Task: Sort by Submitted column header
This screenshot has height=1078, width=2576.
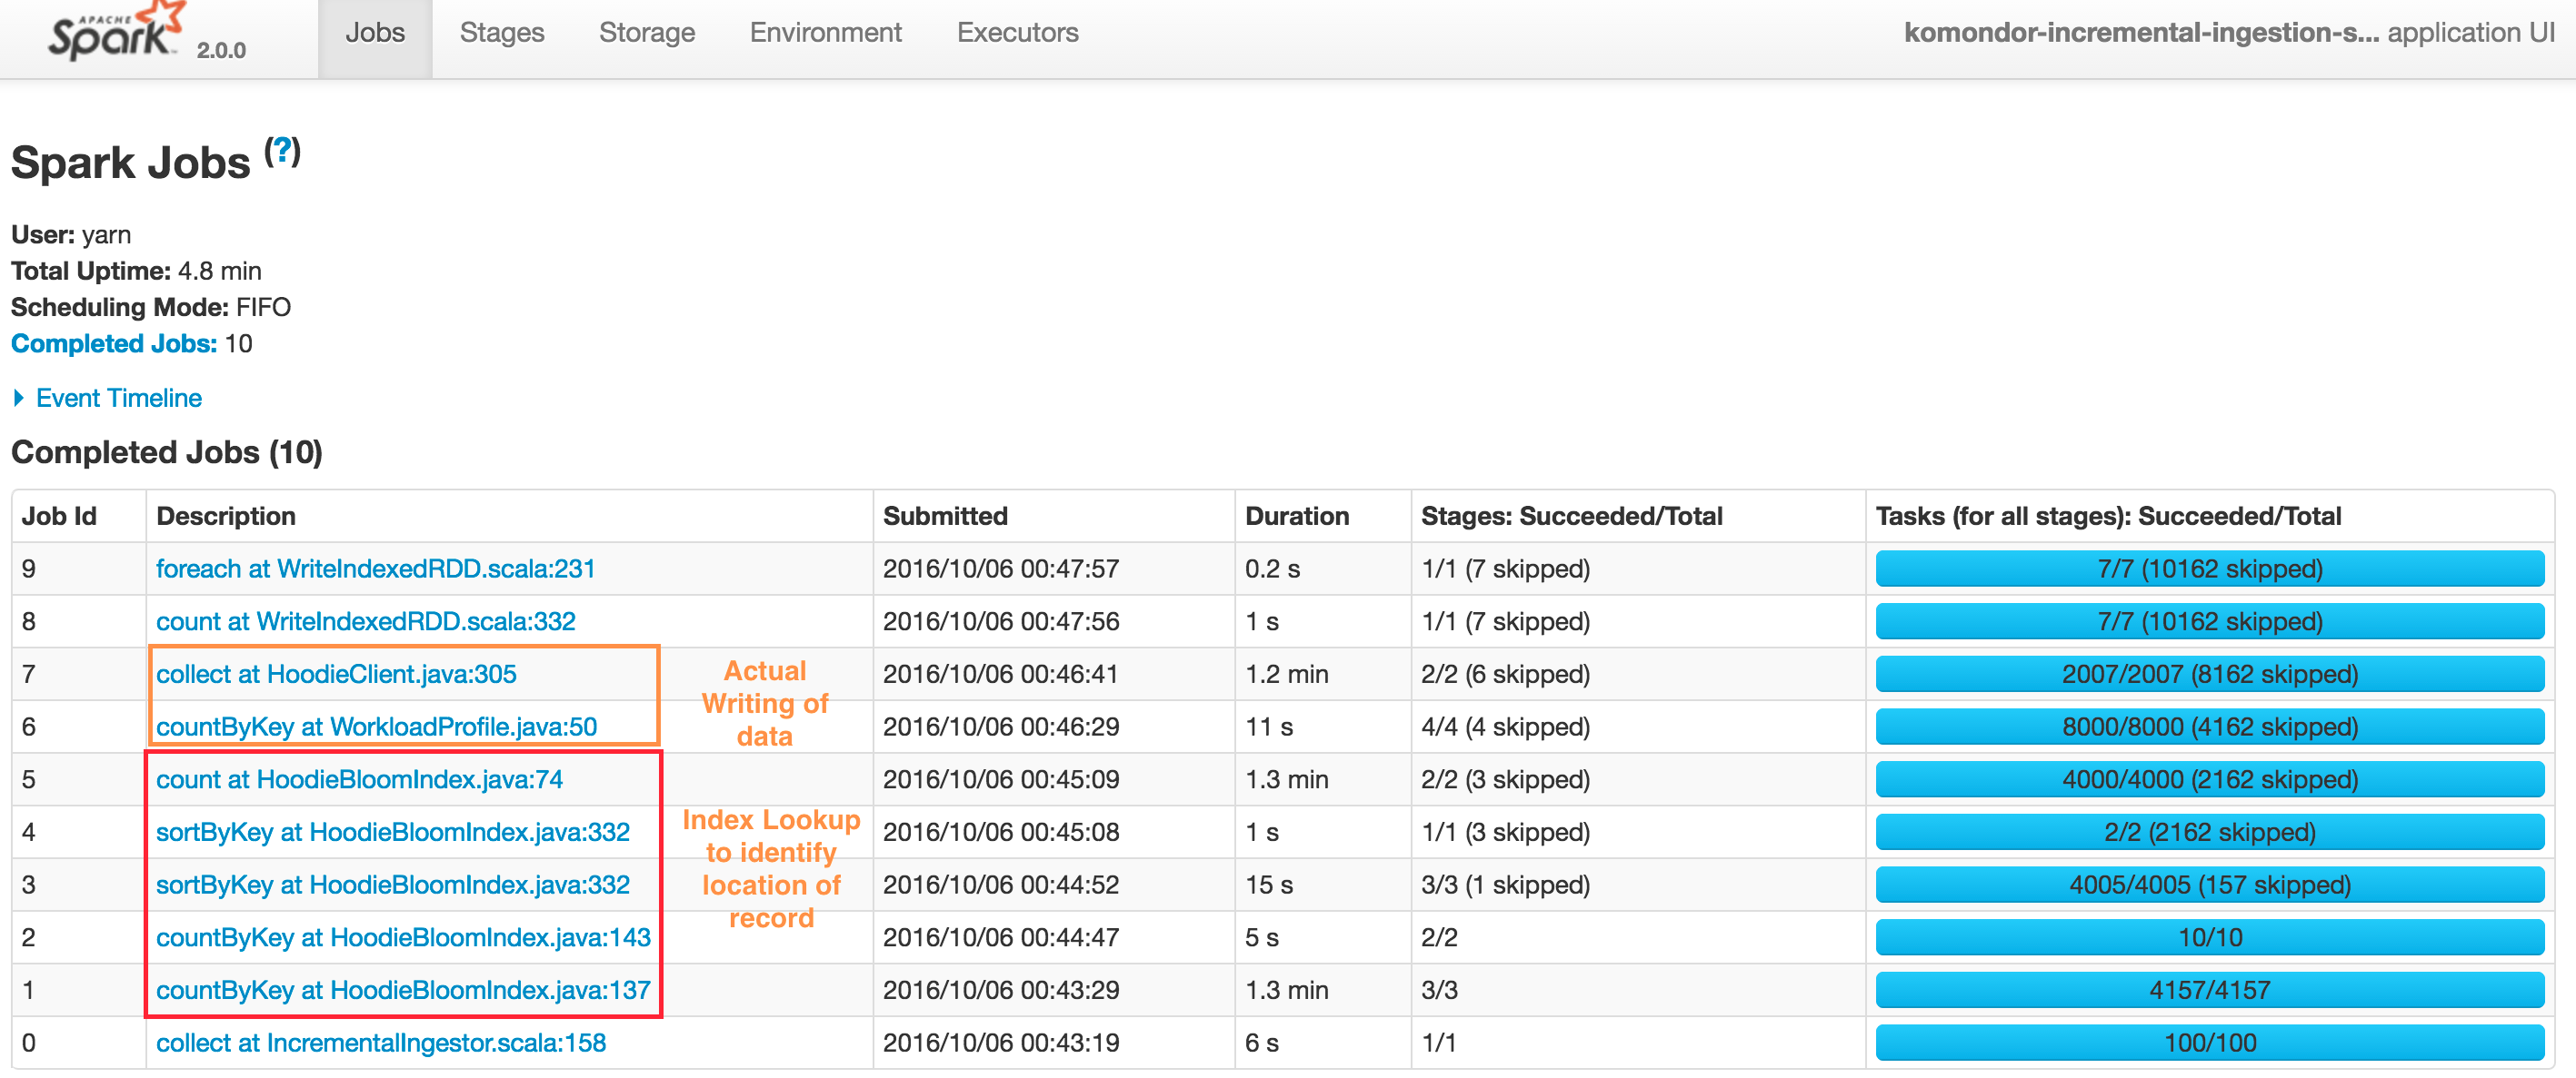Action: tap(944, 517)
